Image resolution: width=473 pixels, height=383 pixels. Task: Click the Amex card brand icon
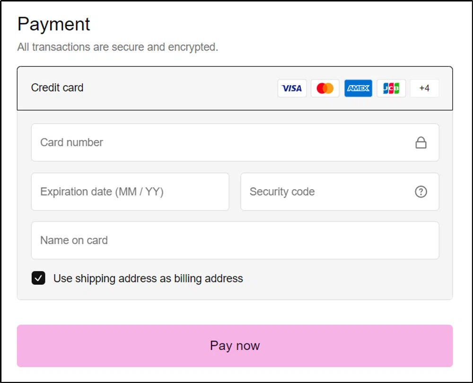[x=358, y=88]
